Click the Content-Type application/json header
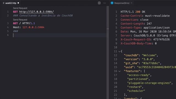Image resolution: width=176 pixels, height=99 pixels. pos(145,28)
